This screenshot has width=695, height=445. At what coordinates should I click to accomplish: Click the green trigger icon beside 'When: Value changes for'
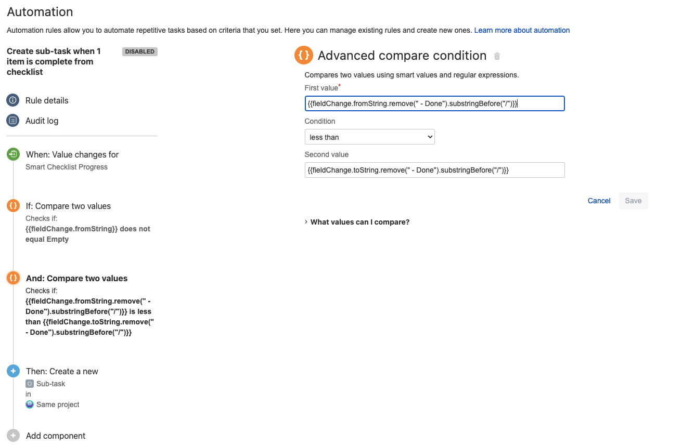(12, 154)
